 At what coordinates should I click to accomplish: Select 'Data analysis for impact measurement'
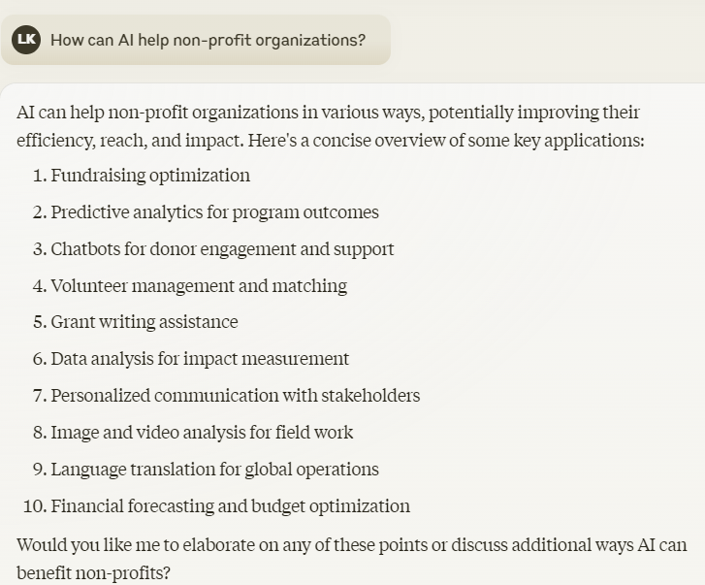coord(200,359)
